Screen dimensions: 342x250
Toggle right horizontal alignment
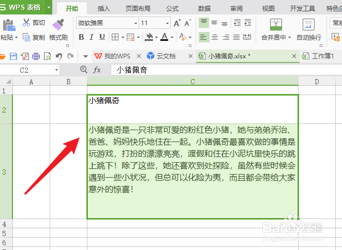pos(226,37)
